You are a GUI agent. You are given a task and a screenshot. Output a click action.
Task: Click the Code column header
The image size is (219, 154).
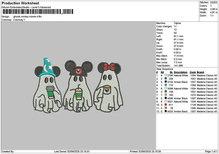[x=193, y=72]
